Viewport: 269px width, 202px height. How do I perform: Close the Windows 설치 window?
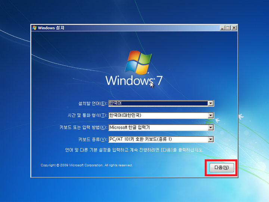(x=234, y=28)
